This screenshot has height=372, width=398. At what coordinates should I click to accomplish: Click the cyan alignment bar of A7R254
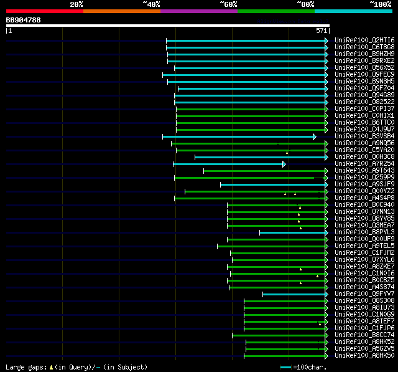coord(228,165)
